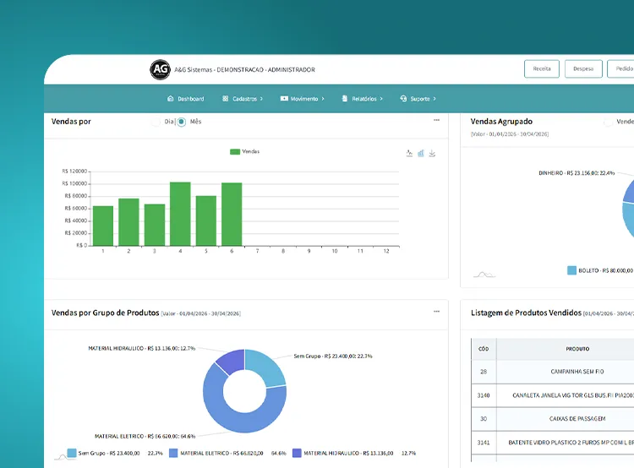The image size is (634, 468).
Task: Click the Despesa button
Action: click(x=583, y=68)
